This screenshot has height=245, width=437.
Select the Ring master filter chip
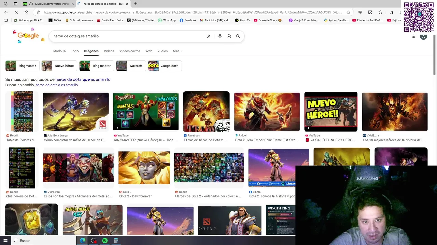tap(97, 66)
